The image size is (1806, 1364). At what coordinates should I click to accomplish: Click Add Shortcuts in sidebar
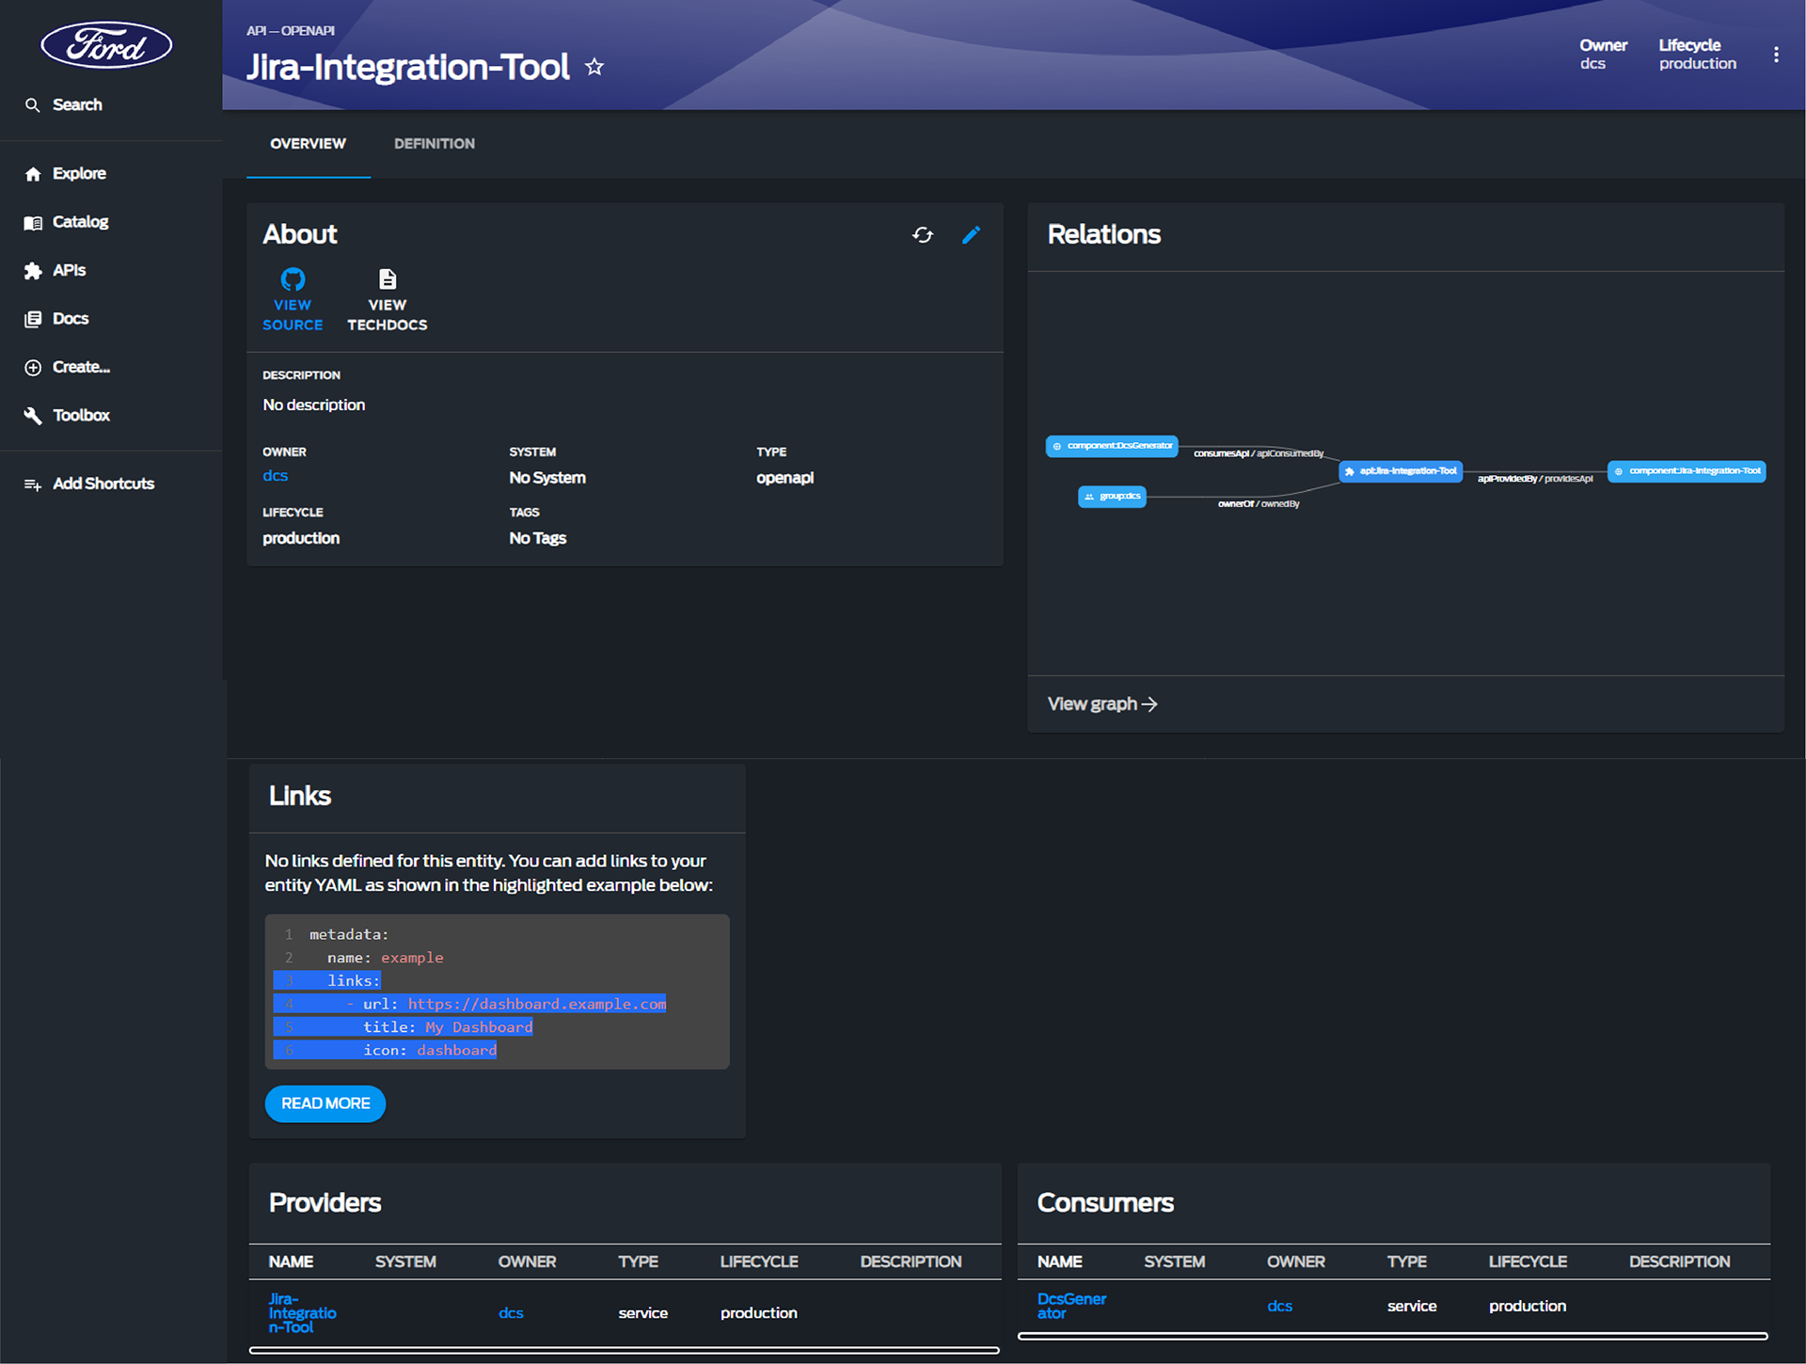(x=88, y=484)
